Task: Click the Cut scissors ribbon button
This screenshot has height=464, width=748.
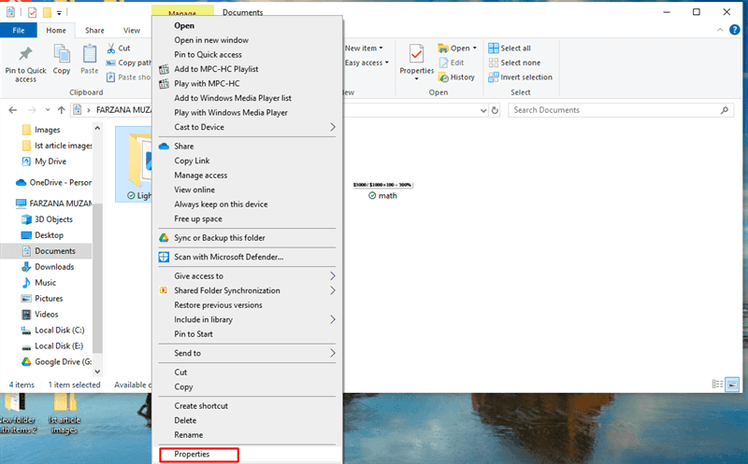Action: click(x=119, y=49)
